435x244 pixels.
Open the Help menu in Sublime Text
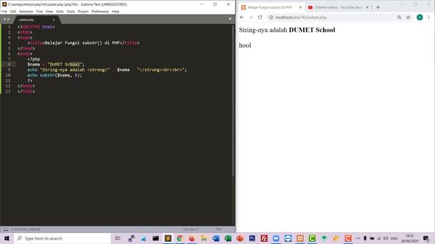(x=116, y=12)
